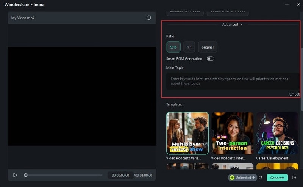Click the Video Podcasts Varie... label

pyautogui.click(x=184, y=158)
